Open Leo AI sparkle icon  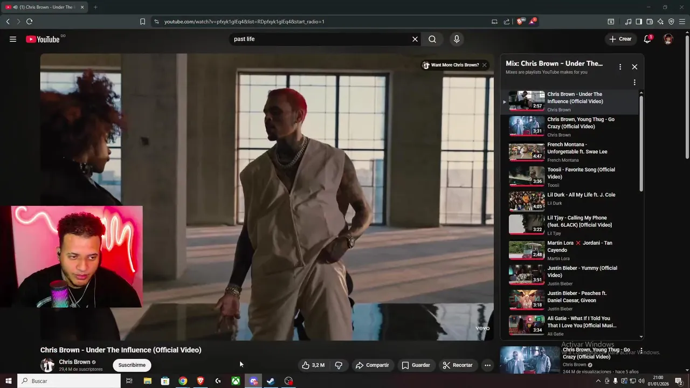[x=660, y=22]
